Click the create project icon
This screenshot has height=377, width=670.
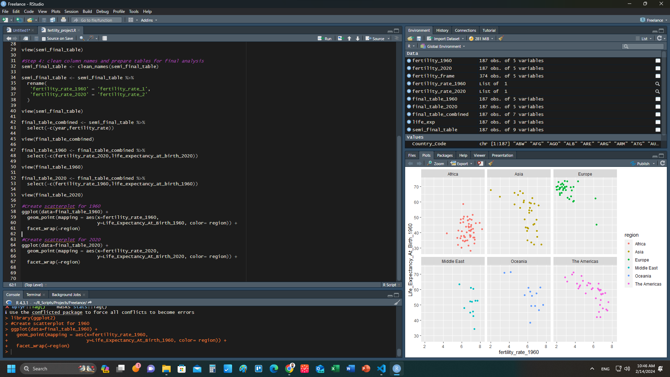20,20
